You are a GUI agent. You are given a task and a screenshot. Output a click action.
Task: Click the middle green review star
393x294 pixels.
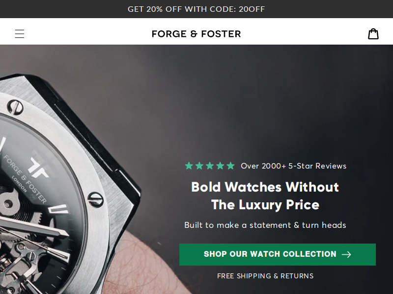(x=210, y=166)
